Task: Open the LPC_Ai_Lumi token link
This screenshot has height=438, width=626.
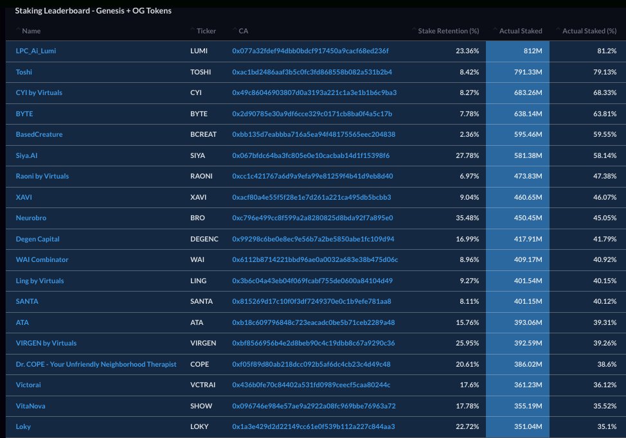Action: (36, 51)
